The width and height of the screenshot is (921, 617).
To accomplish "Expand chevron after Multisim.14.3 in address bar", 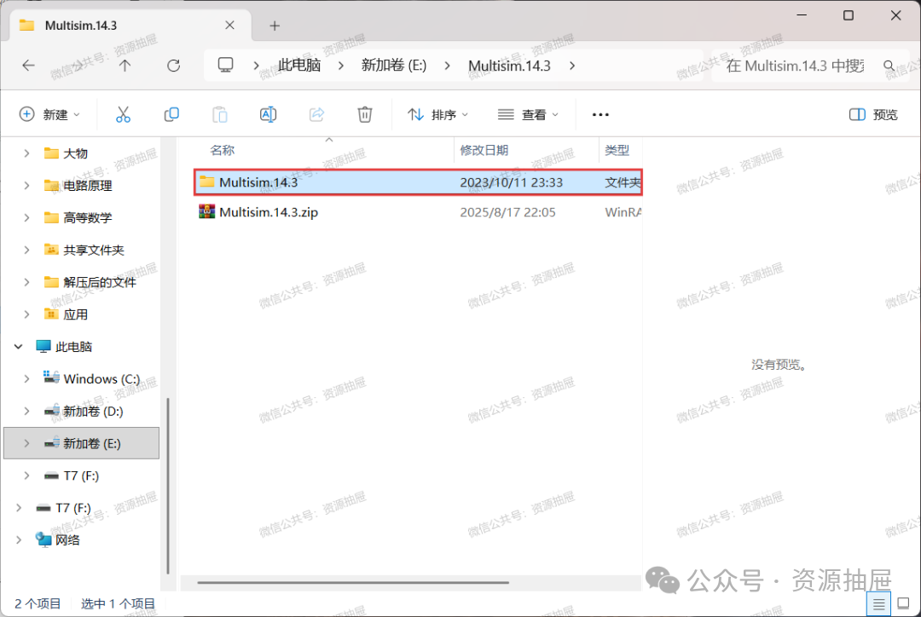I will tap(572, 65).
